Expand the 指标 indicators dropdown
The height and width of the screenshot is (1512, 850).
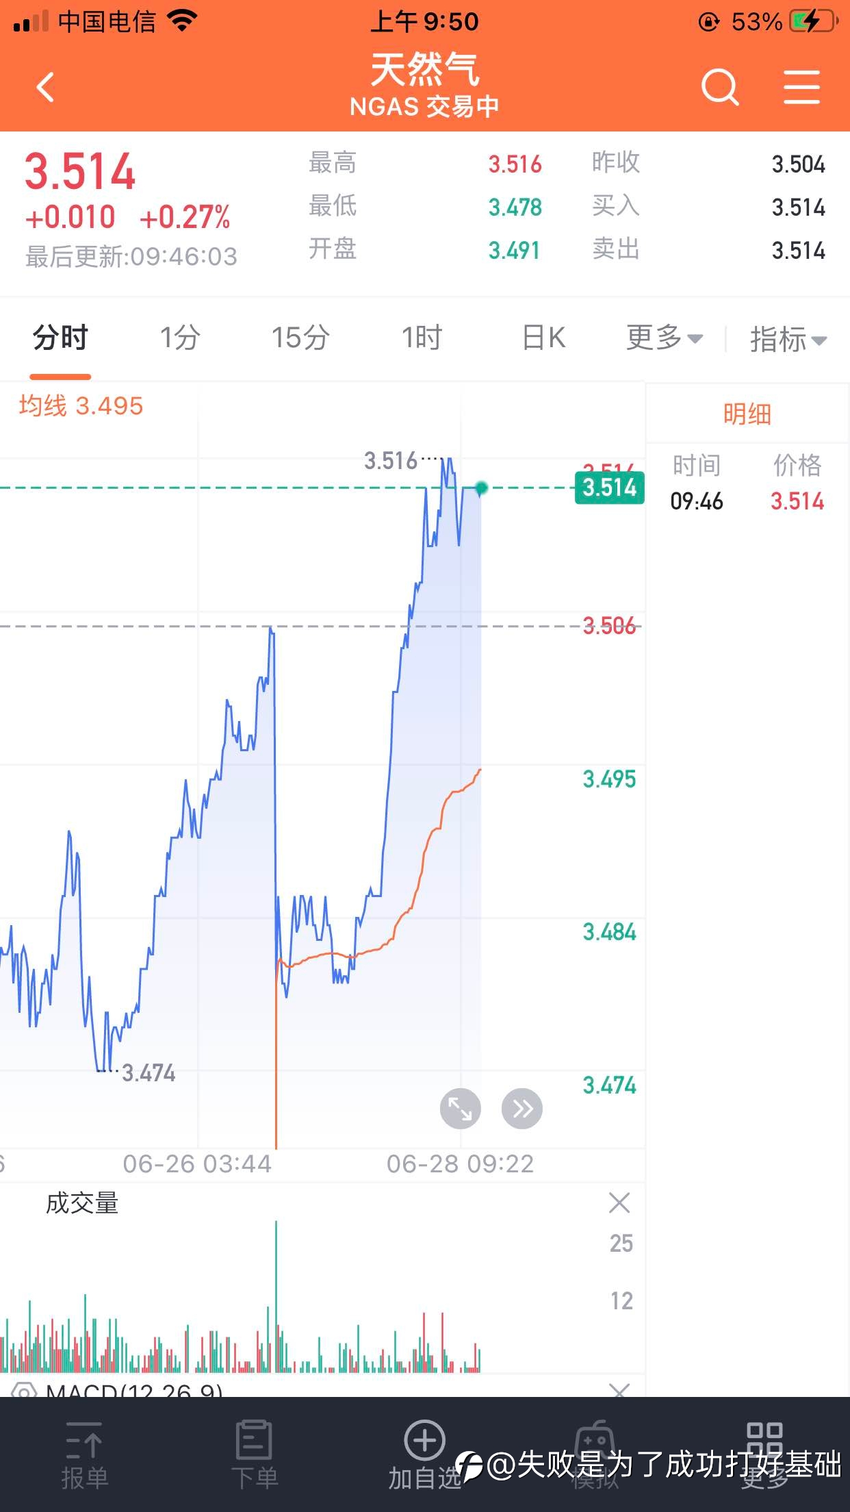click(x=788, y=339)
